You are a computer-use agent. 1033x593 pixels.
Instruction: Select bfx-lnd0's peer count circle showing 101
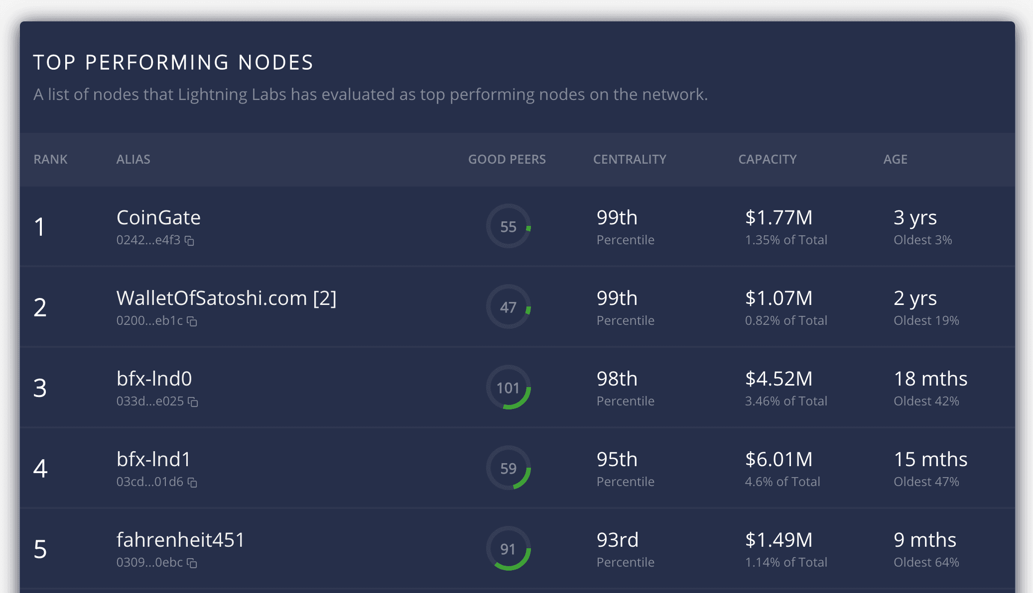pos(509,388)
